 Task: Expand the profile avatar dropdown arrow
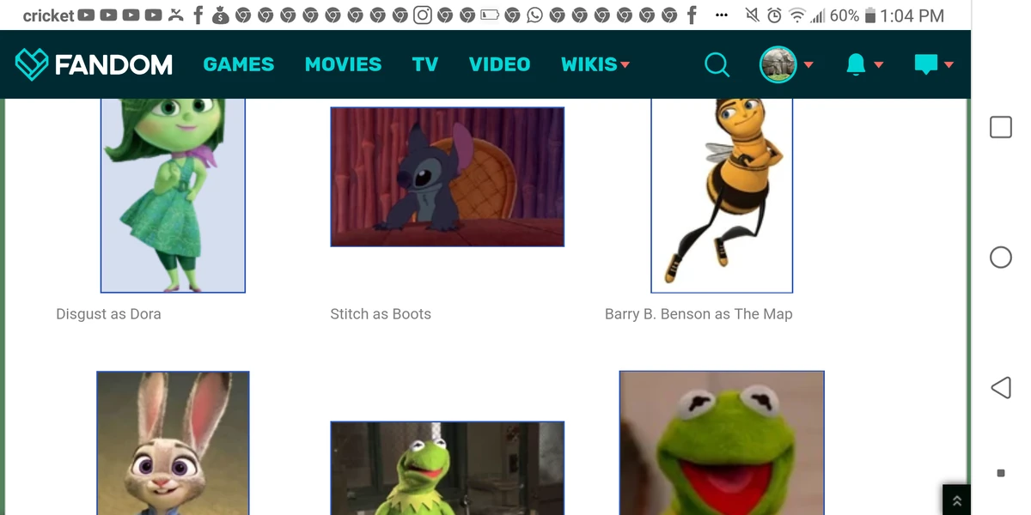pos(808,64)
